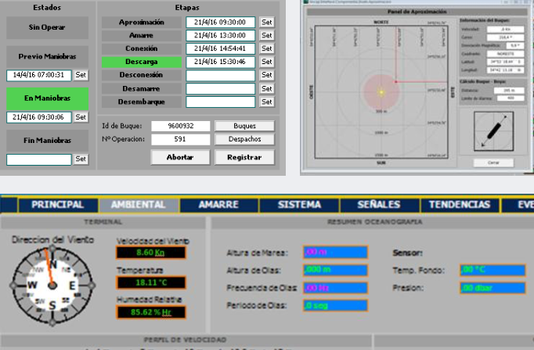Click the yellow buoy marker on radar
This screenshot has height=350, width=534.
click(x=382, y=92)
